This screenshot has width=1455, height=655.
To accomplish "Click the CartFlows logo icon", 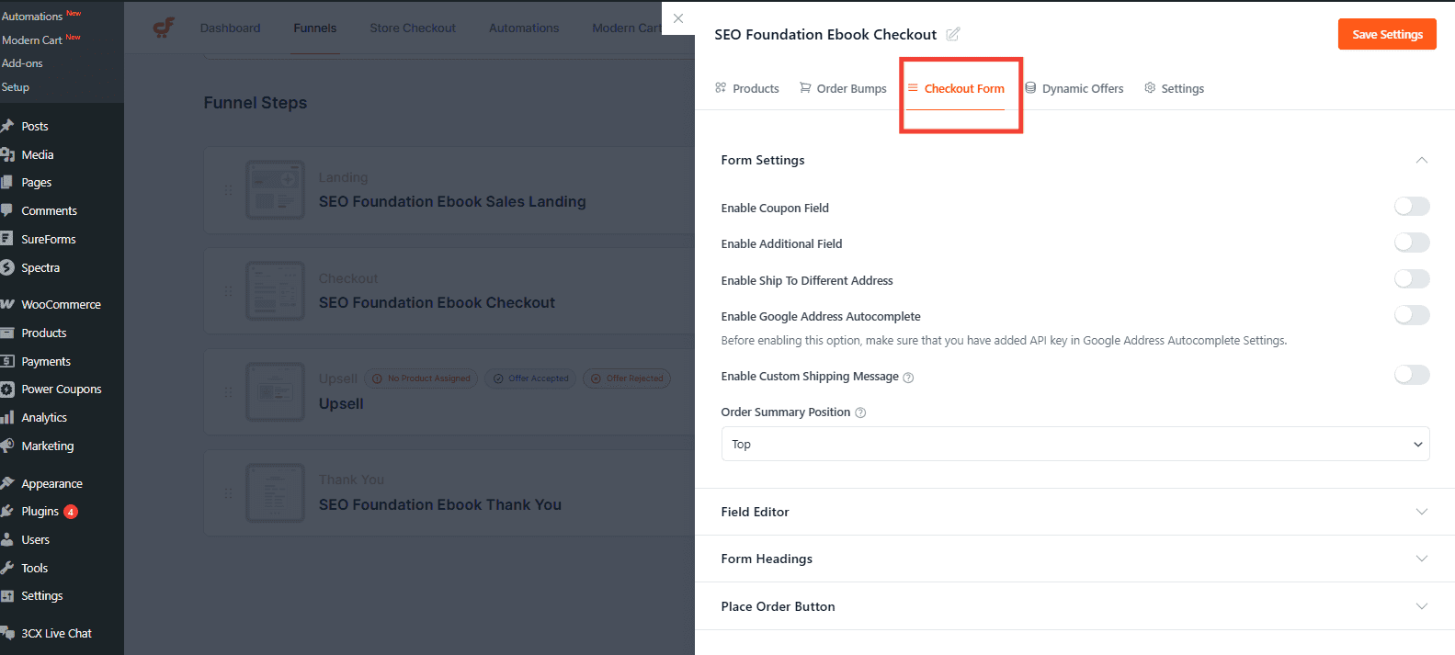I will coord(164,27).
